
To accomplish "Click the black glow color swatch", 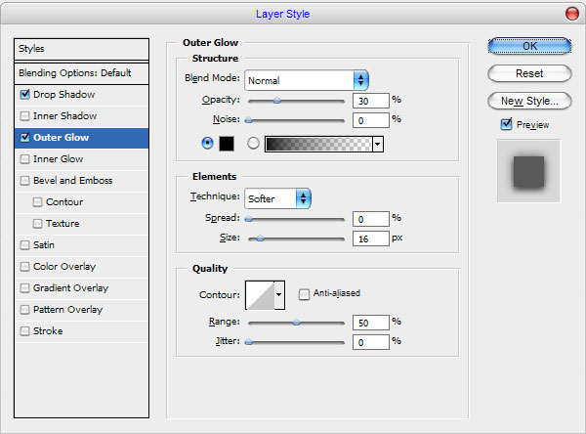I will click(227, 144).
